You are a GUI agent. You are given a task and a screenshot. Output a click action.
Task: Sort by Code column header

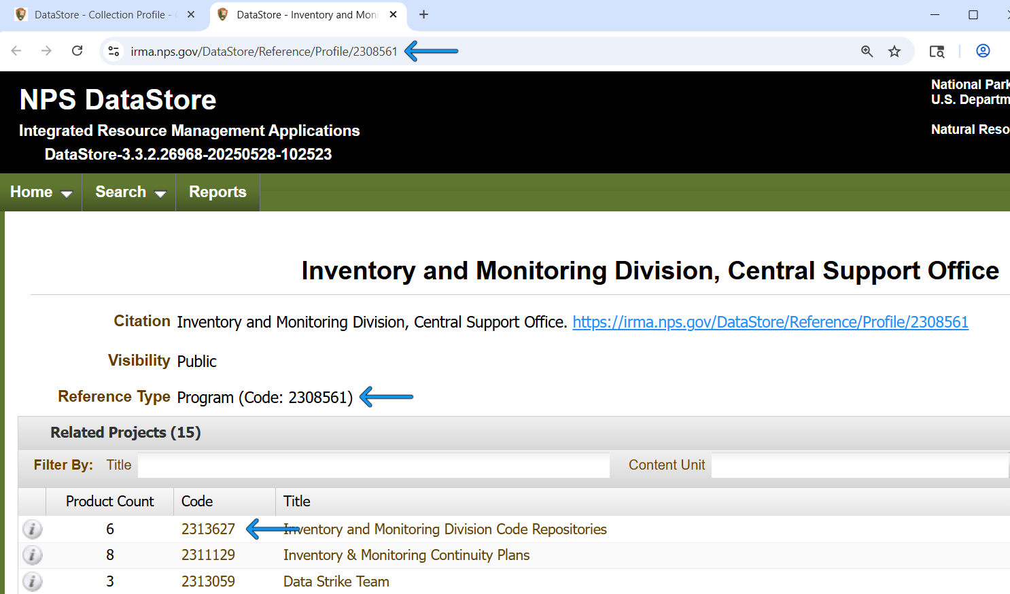coord(224,502)
